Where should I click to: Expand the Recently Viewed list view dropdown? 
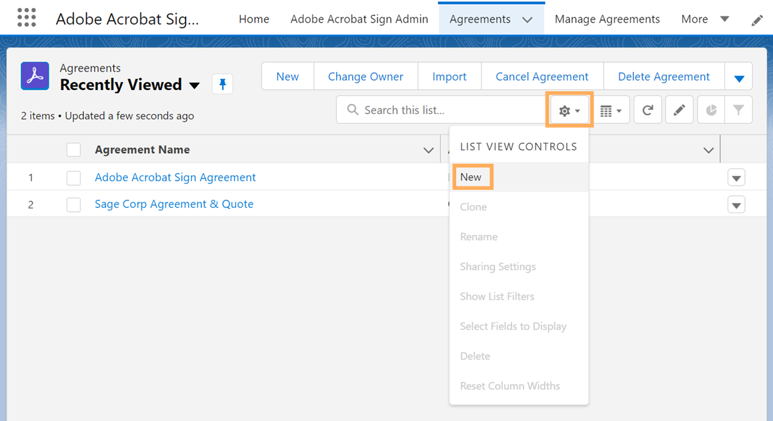tap(195, 85)
